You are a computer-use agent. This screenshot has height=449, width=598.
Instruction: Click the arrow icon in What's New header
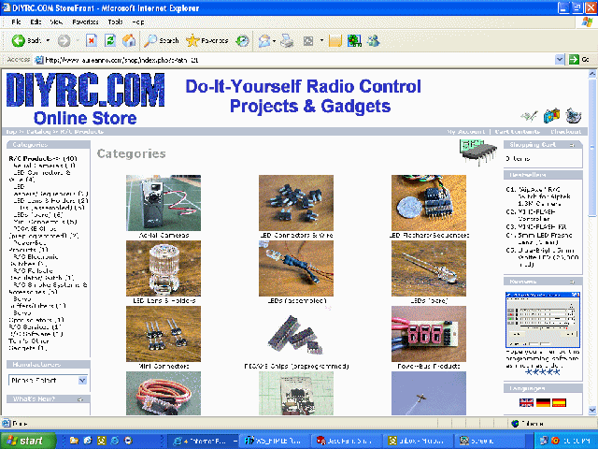click(80, 399)
